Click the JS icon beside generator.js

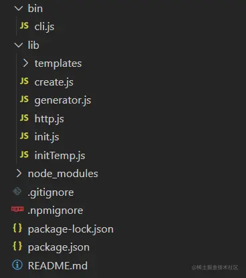(x=24, y=100)
